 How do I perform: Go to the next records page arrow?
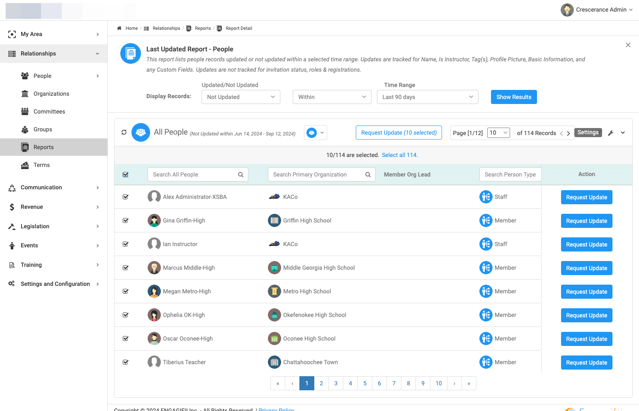(569, 133)
